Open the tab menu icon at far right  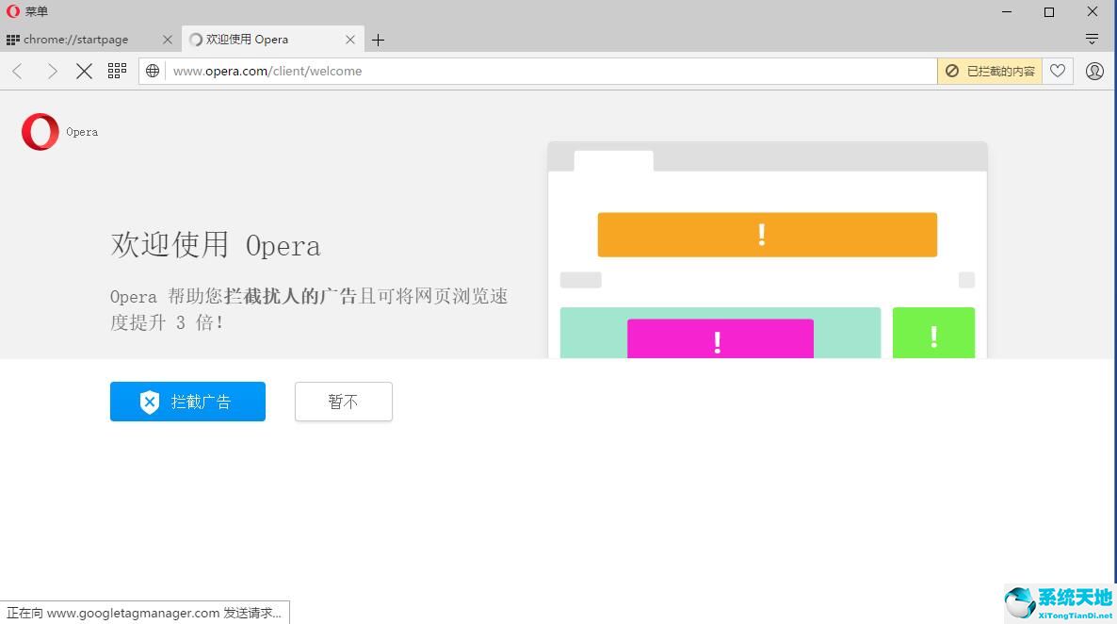click(x=1092, y=40)
